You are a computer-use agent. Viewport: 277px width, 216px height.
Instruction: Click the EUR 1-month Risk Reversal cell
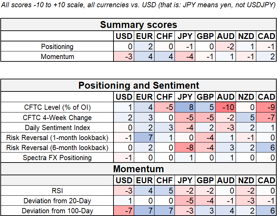coord(145,138)
